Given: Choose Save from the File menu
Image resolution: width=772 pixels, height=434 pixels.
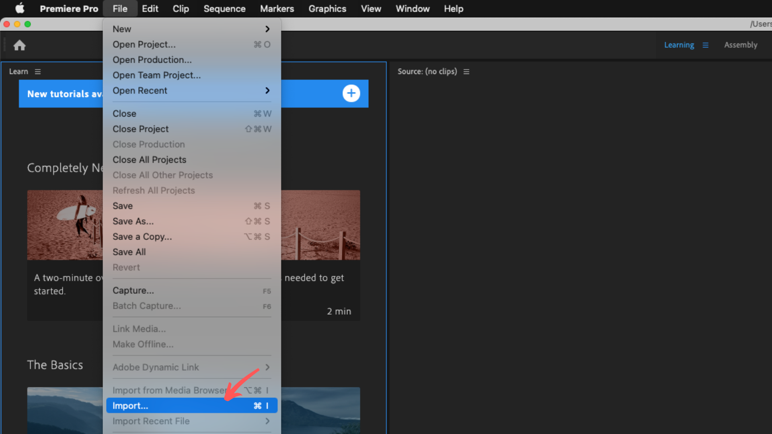Looking at the screenshot, I should click(x=192, y=206).
